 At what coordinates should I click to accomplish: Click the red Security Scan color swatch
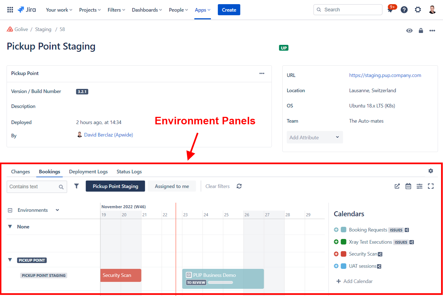click(x=344, y=254)
